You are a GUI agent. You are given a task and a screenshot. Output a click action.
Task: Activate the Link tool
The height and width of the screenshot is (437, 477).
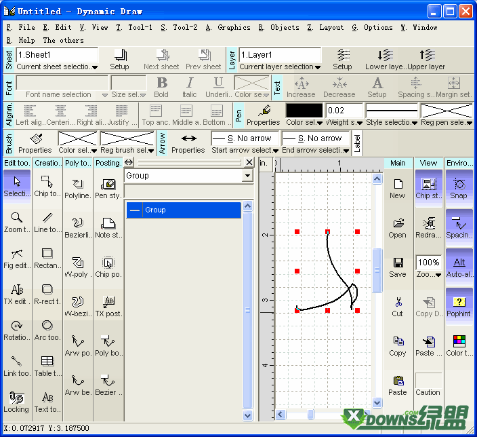click(17, 366)
